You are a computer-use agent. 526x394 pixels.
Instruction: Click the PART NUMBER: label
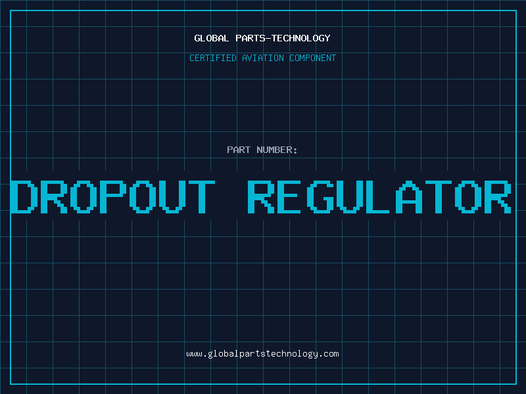(262, 150)
